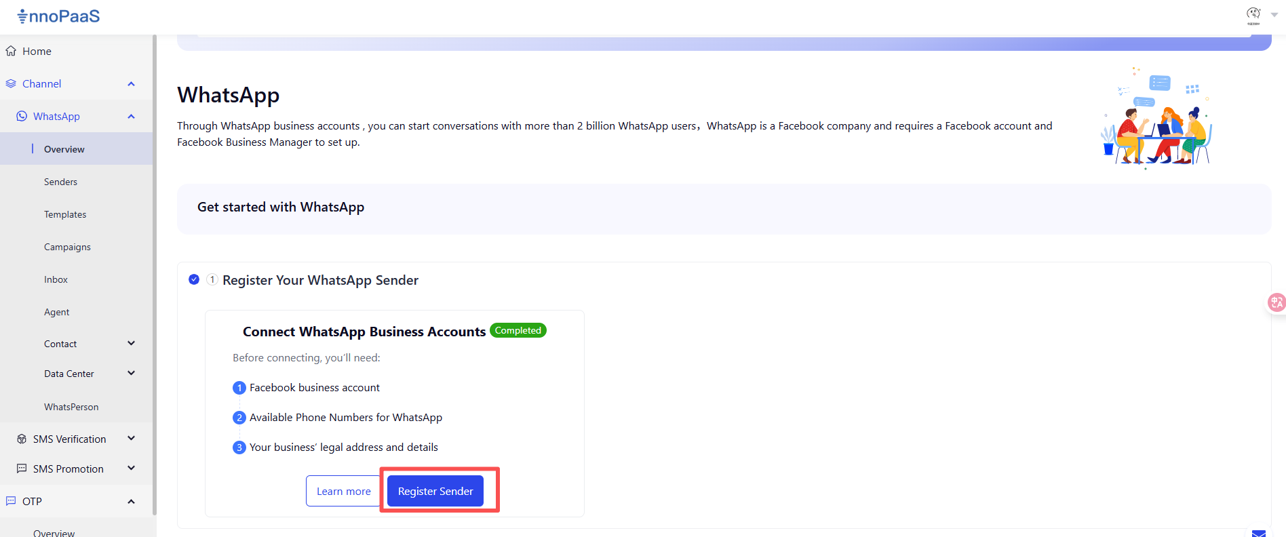This screenshot has width=1286, height=537.
Task: Click the sidebar vertical scrollbar
Action: (x=155, y=275)
